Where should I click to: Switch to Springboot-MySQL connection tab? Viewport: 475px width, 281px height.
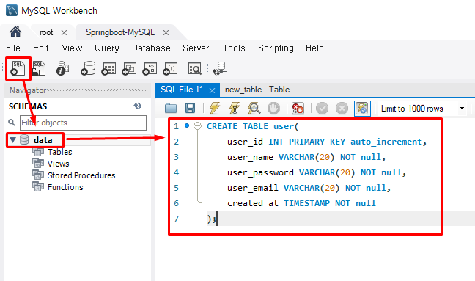pos(120,32)
